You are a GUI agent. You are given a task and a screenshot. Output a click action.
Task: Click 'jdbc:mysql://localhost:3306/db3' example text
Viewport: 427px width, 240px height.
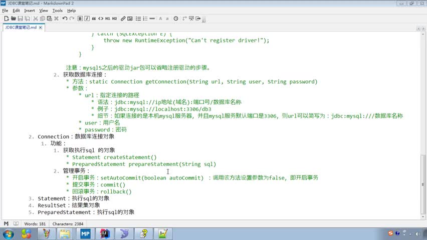[163, 109]
